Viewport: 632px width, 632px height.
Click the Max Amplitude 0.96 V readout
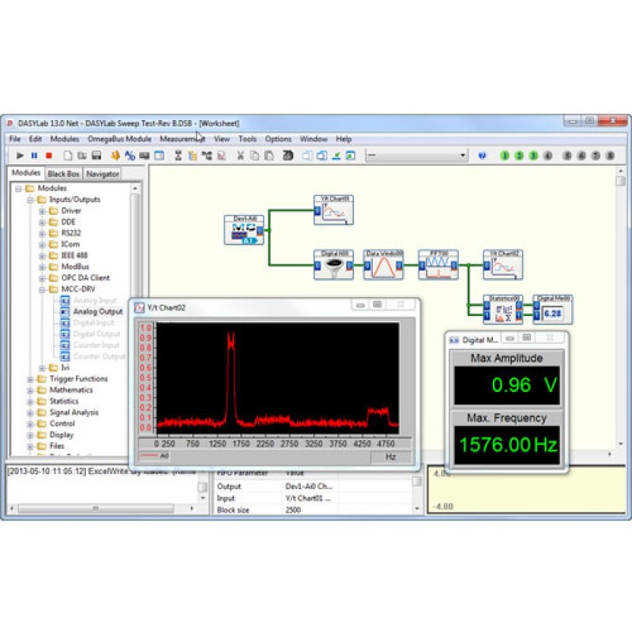tap(507, 385)
